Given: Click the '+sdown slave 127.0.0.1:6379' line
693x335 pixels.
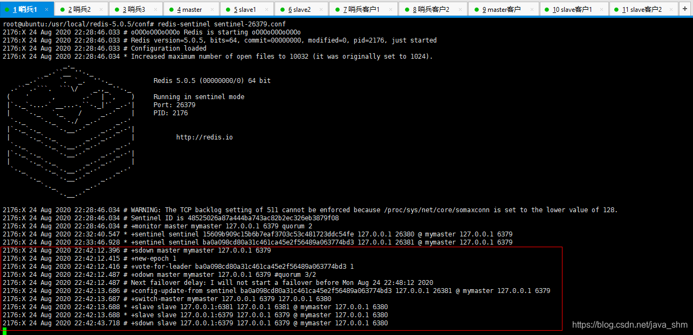Looking at the screenshot, I should [x=195, y=323].
